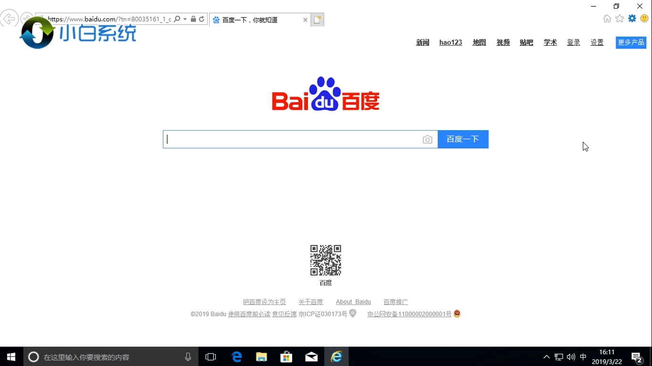Open the Mail app from the taskbar

[311, 356]
